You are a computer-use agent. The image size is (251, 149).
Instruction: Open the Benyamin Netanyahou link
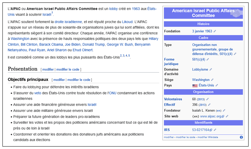(x=143, y=44)
